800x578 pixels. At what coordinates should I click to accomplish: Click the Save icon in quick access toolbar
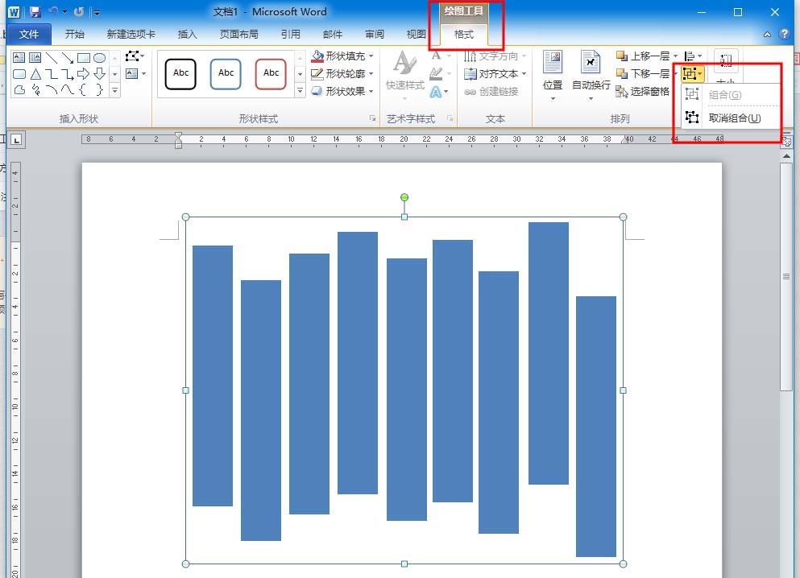pyautogui.click(x=35, y=12)
